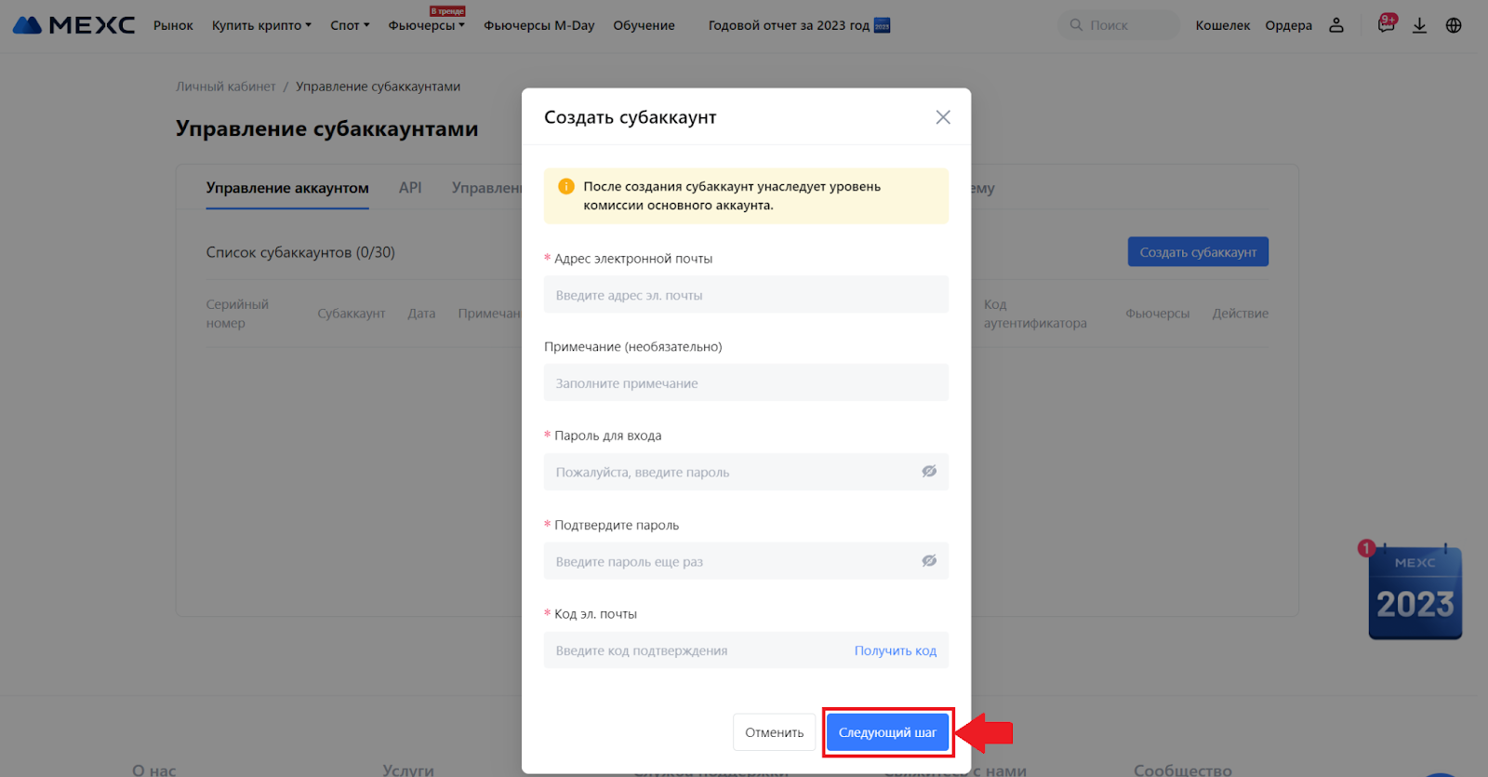Close the Create subaccount dialog

pos(943,117)
